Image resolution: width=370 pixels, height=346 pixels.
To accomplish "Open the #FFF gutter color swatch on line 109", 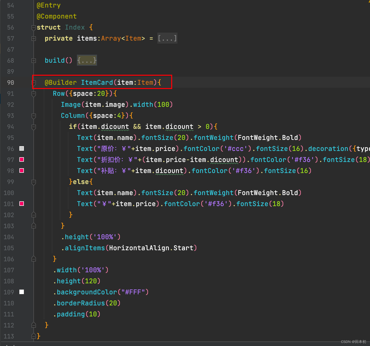I will (22, 292).
